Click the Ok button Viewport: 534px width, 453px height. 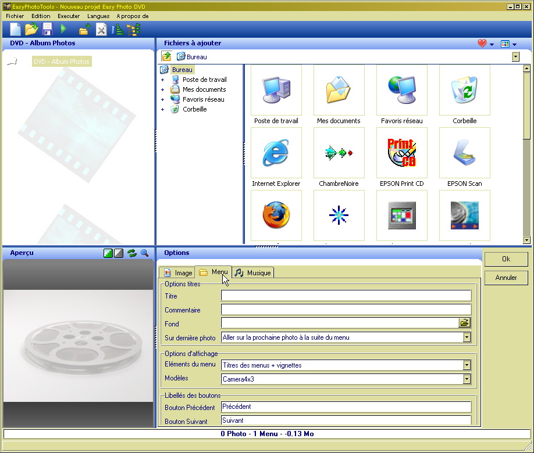505,259
